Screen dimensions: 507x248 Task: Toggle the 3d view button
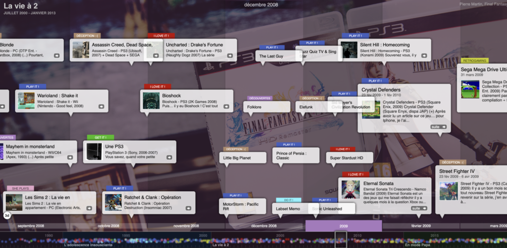tap(7, 215)
